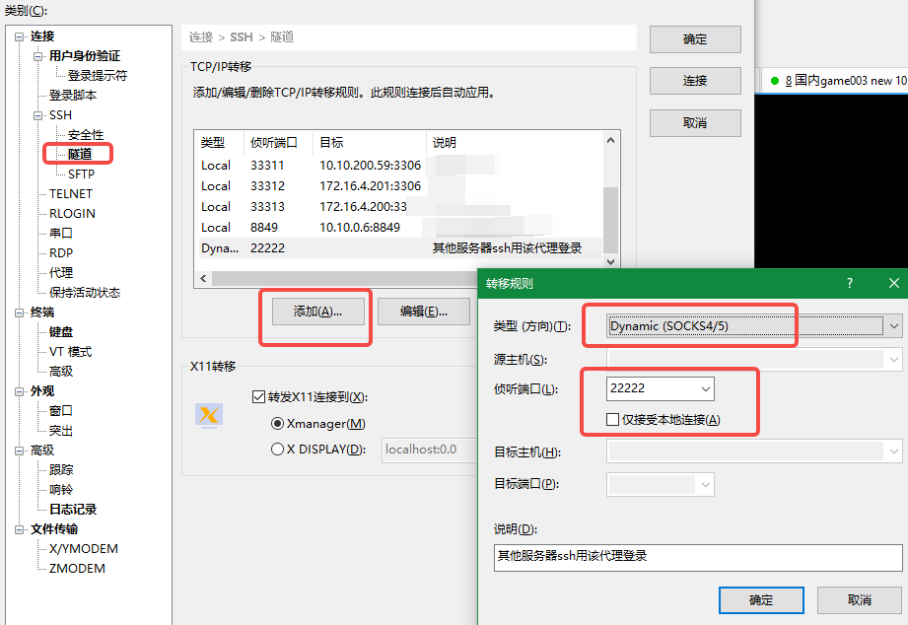Click the 编辑(E)... button
Screen dimensions: 908x625
click(424, 312)
